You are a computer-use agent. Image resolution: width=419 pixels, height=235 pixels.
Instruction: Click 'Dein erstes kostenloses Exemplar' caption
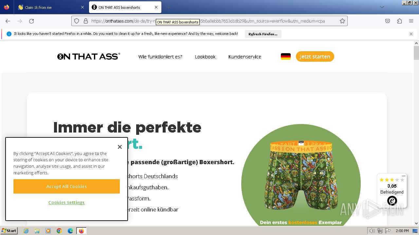point(301,223)
